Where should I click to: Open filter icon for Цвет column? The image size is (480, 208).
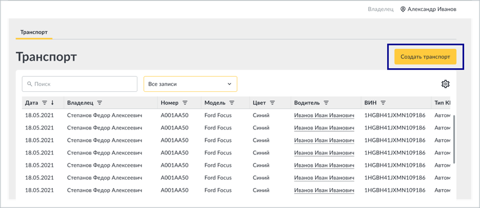pos(272,103)
